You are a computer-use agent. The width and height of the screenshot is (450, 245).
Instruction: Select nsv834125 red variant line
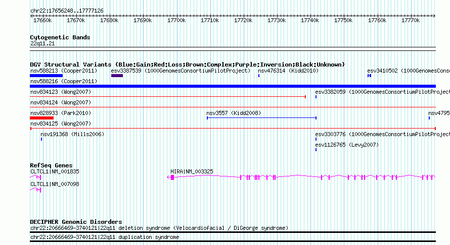coord(233,129)
